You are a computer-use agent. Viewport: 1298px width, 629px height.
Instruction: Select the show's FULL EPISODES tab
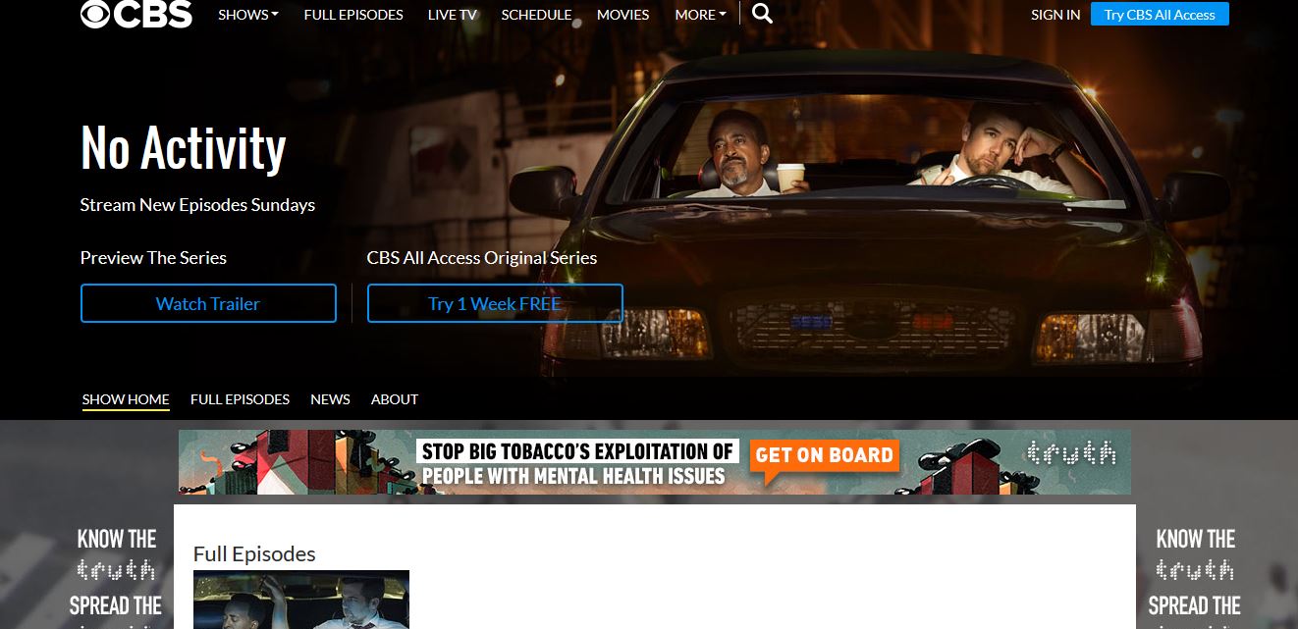click(x=240, y=399)
